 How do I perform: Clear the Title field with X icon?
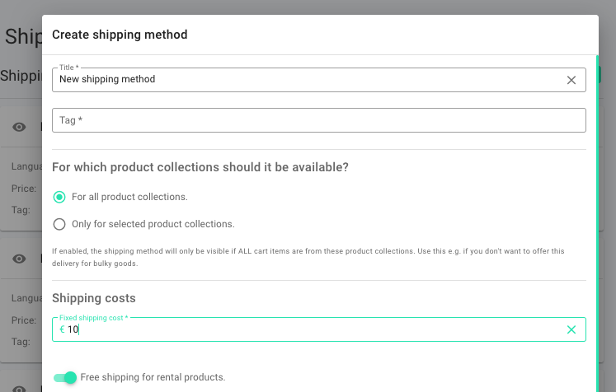coord(571,80)
